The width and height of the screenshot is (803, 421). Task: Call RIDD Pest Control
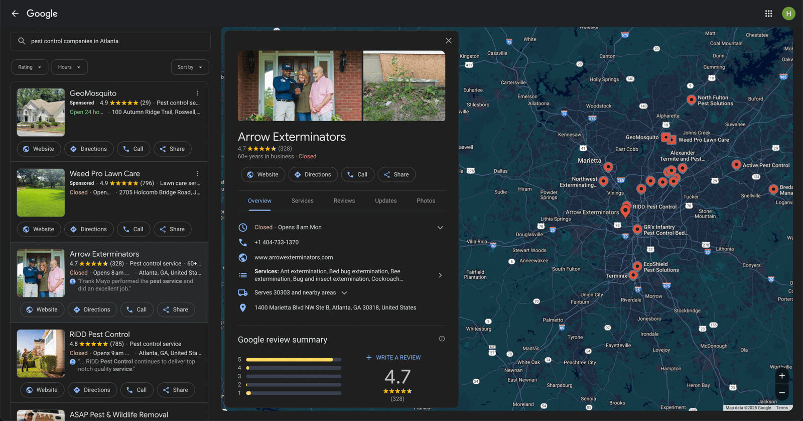tap(137, 390)
